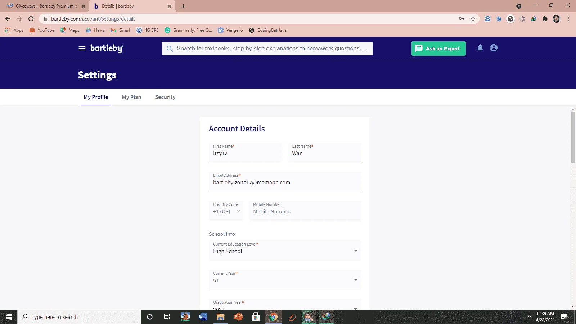
Task: Open the YouTube bookmark
Action: coord(42,30)
